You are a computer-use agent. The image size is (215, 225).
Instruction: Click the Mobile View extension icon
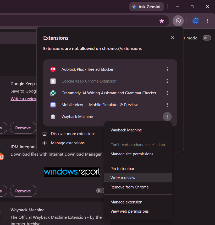pyautogui.click(x=53, y=105)
